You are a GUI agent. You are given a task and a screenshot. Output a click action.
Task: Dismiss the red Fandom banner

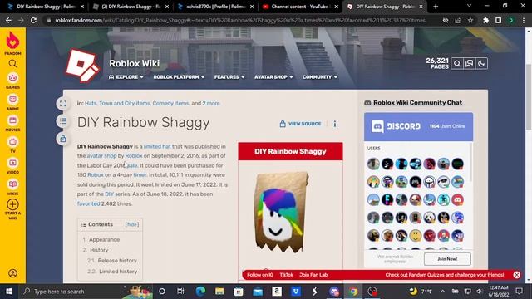[516, 275]
